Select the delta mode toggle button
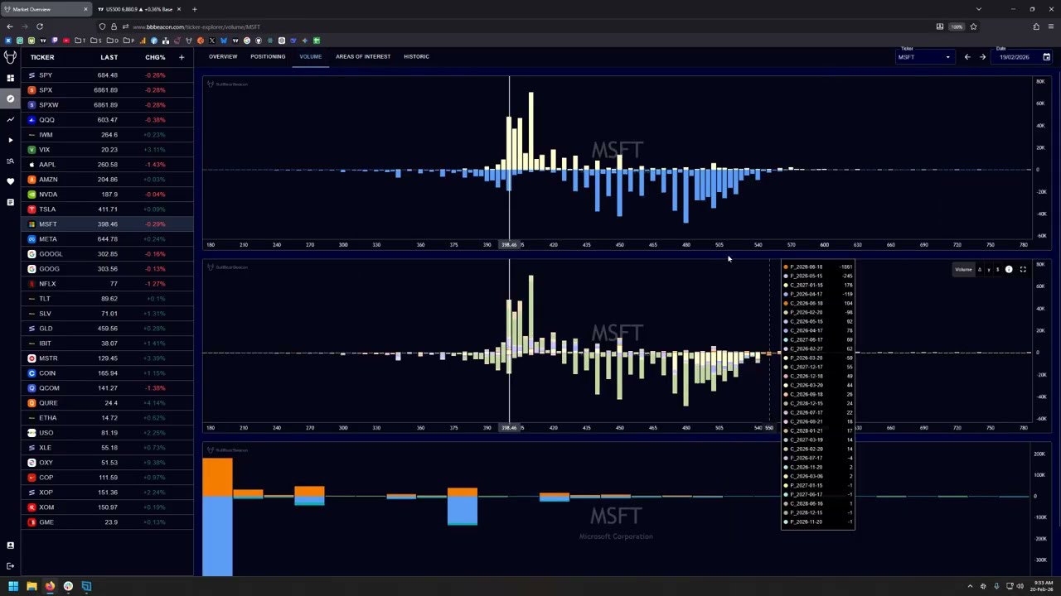Screen dimensions: 1061x596 (980, 269)
